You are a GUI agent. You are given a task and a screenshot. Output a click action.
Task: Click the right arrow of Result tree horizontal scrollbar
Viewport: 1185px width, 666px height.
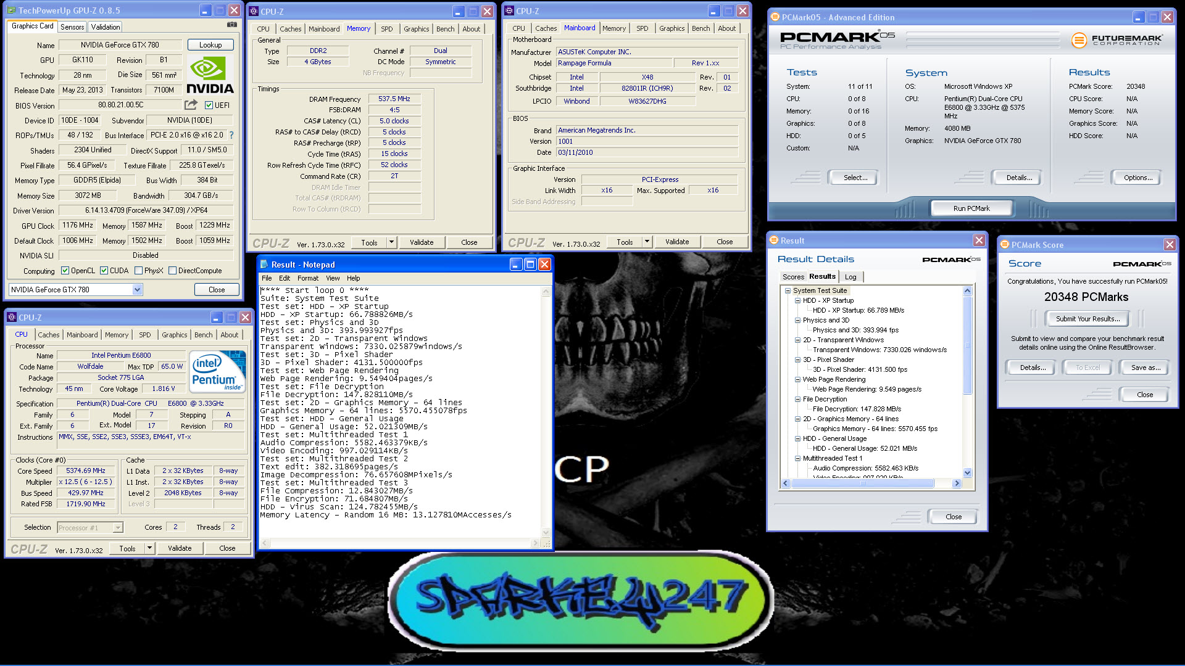tap(957, 483)
